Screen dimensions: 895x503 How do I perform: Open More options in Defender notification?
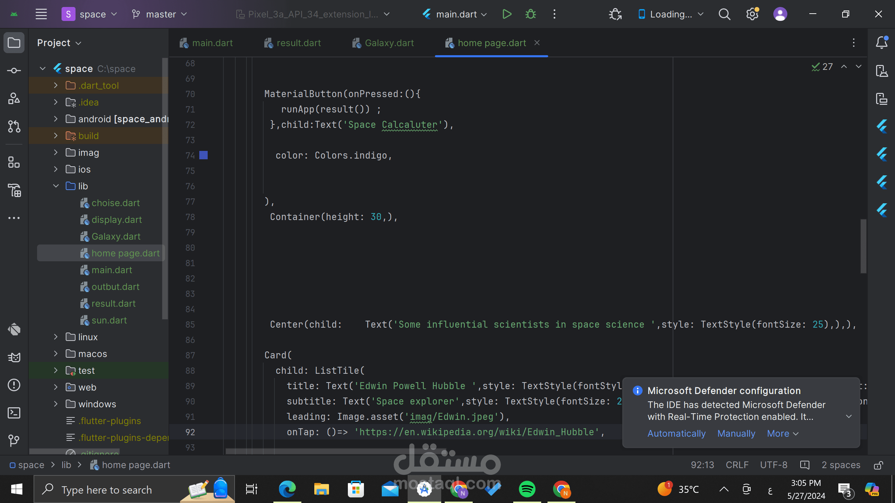(x=782, y=433)
